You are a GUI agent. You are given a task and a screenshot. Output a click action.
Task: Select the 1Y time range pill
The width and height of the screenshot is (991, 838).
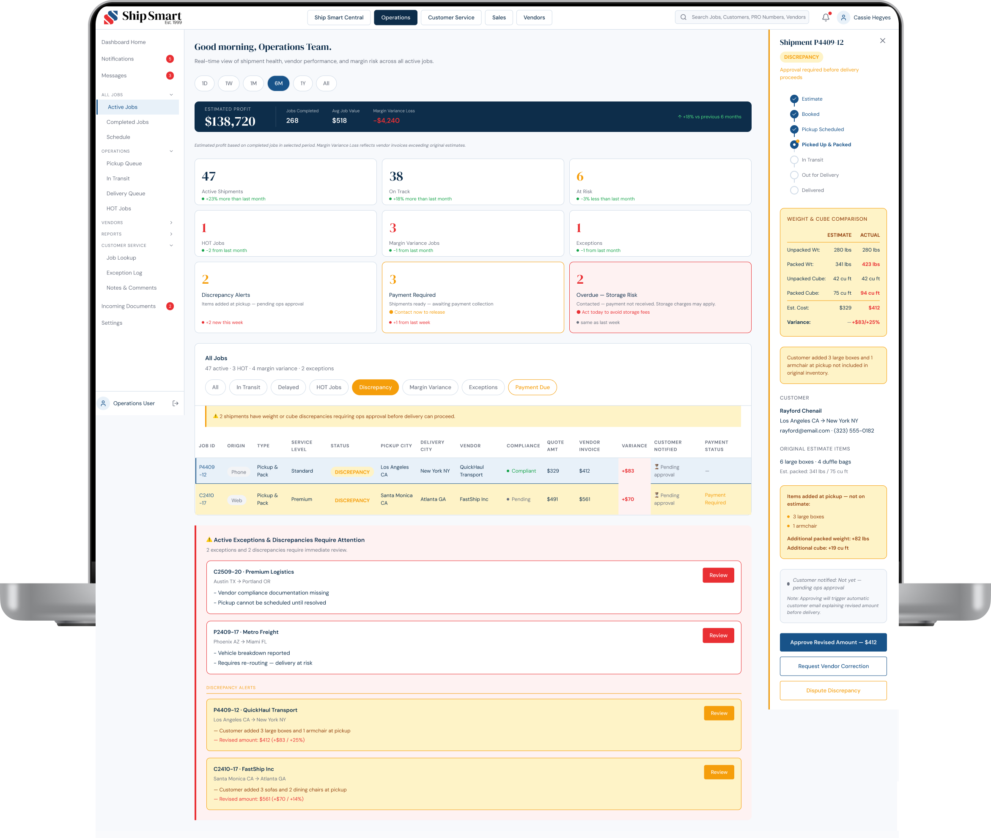[x=303, y=84]
